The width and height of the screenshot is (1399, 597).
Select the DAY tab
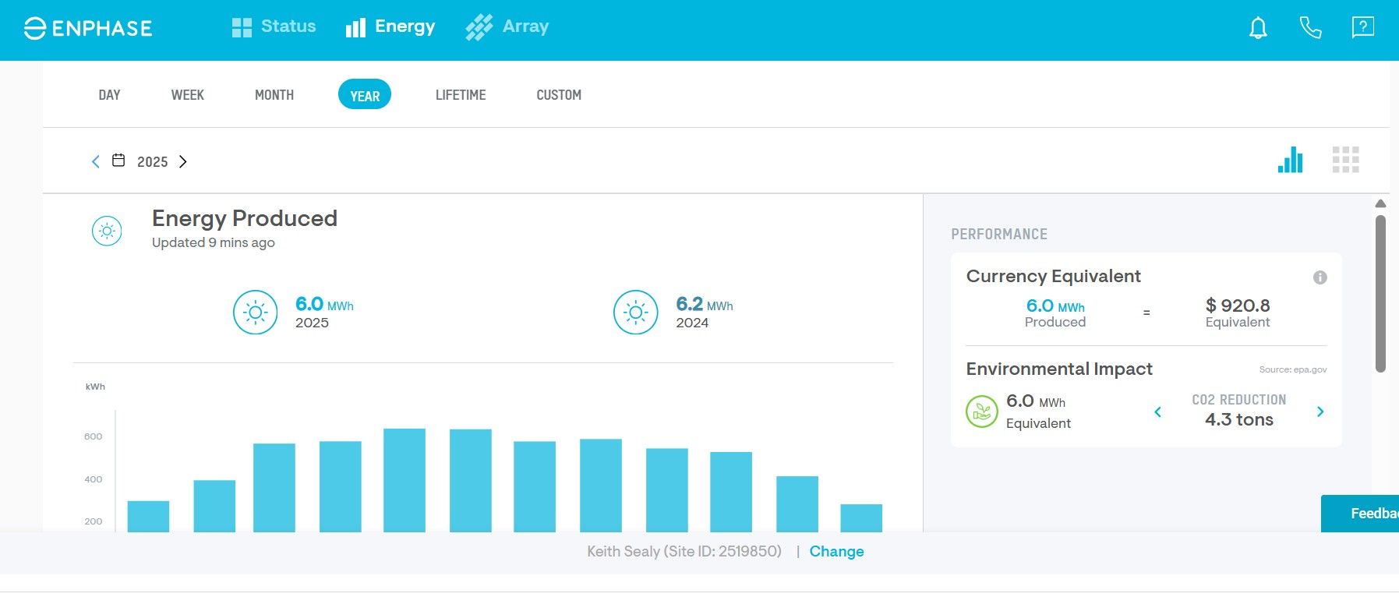109,95
